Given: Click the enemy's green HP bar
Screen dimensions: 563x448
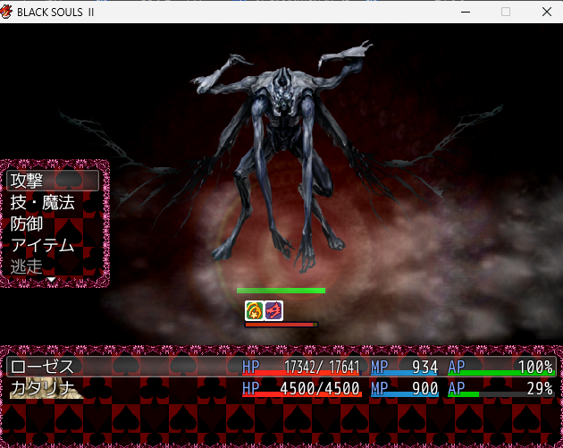Looking at the screenshot, I should [x=281, y=291].
